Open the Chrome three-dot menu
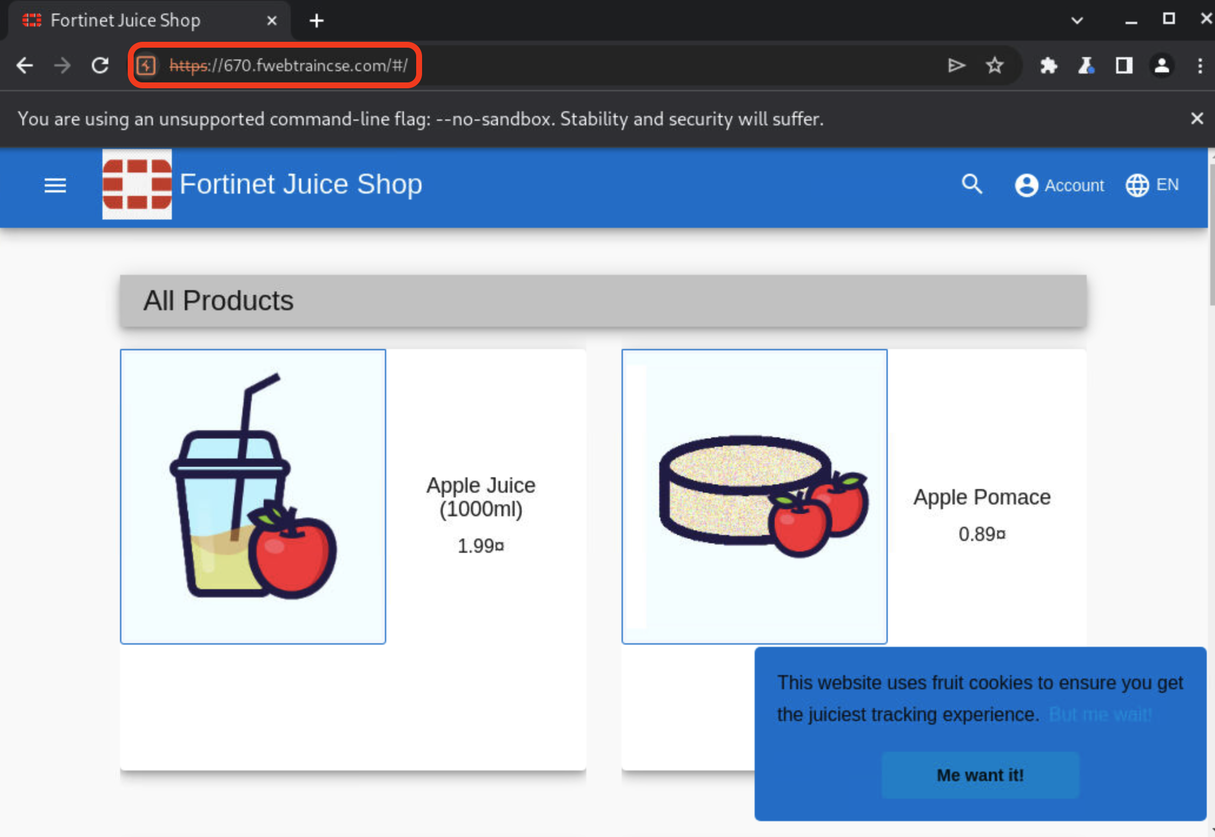Screen dimensions: 1215x837 1200,65
